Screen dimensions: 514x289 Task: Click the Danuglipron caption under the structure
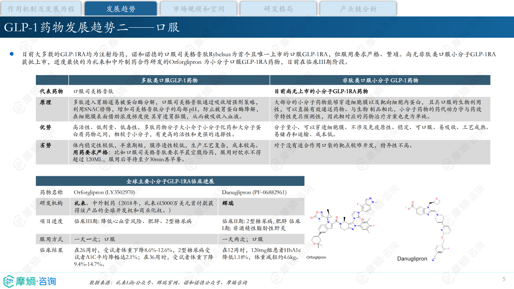412,259
